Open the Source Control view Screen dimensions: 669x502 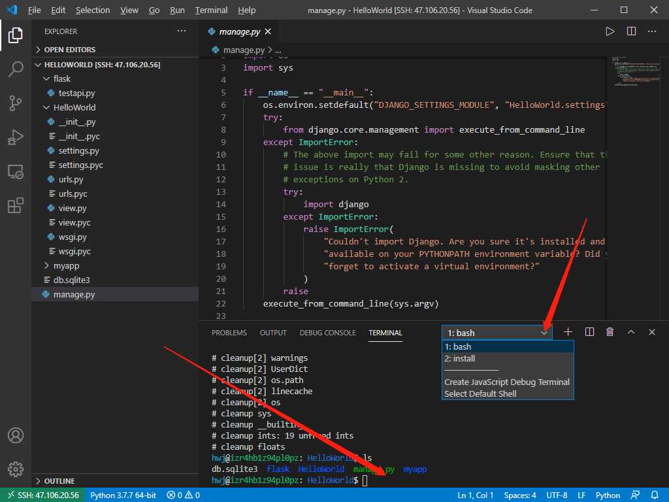16,103
